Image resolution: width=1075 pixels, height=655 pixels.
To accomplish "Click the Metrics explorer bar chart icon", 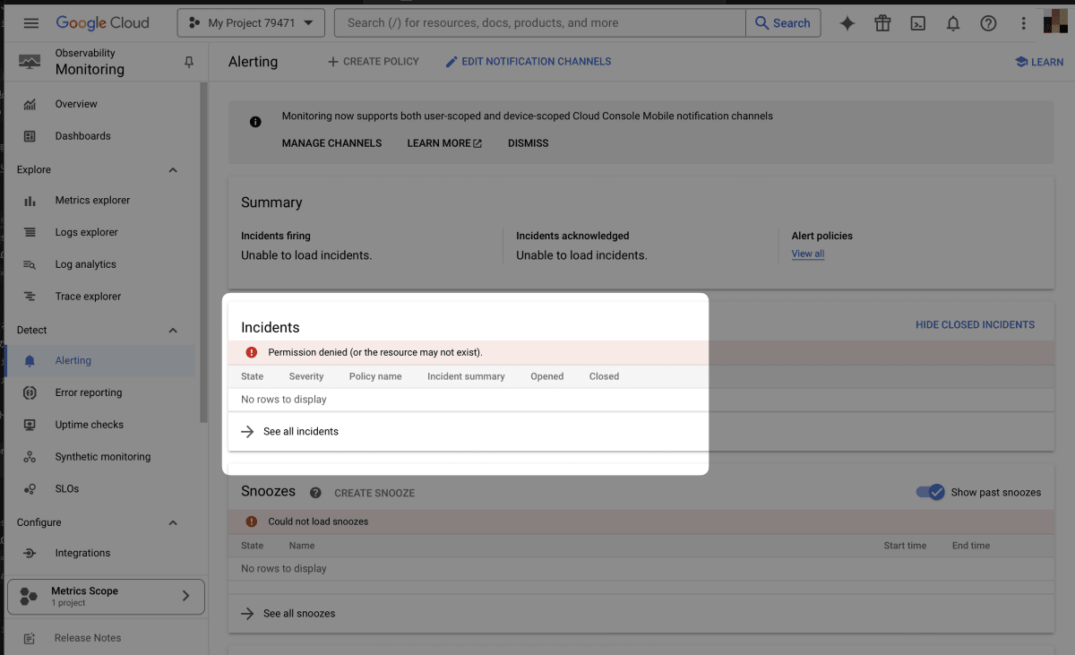I will (30, 201).
